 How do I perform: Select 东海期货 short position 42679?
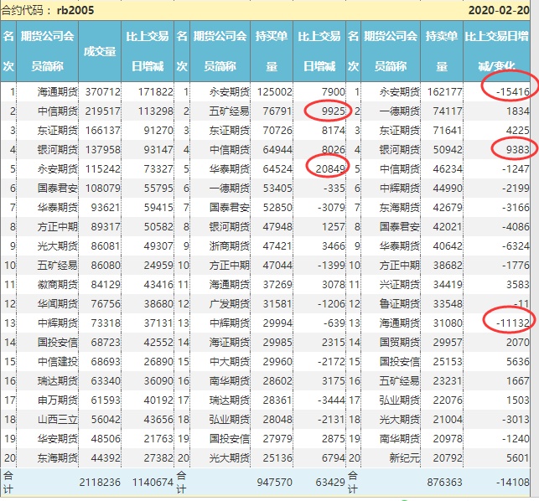click(448, 207)
